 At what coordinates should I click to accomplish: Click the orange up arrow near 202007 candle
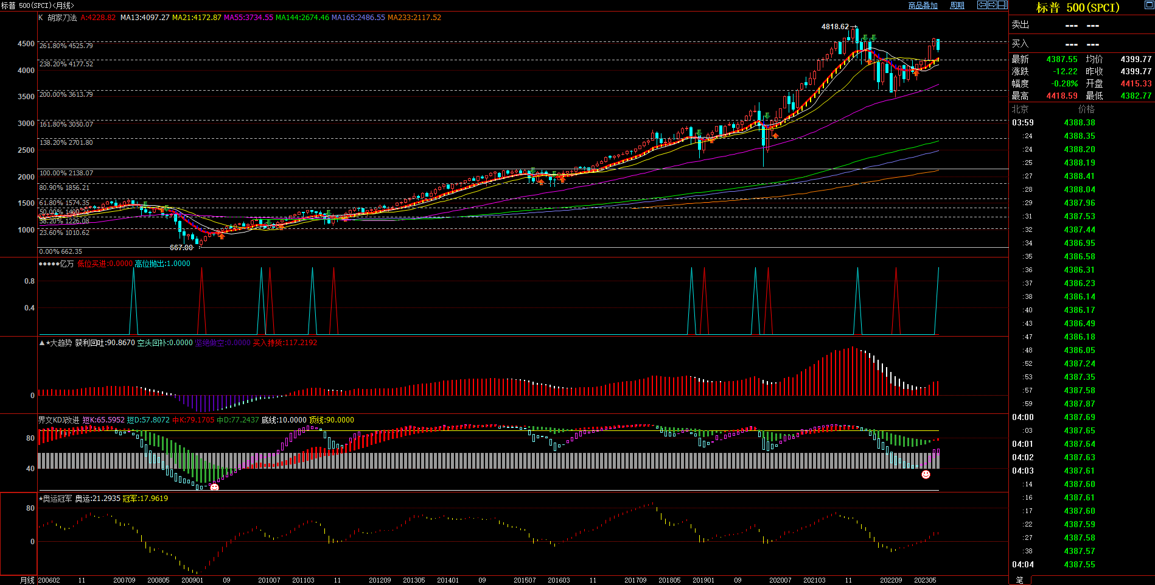click(x=775, y=136)
